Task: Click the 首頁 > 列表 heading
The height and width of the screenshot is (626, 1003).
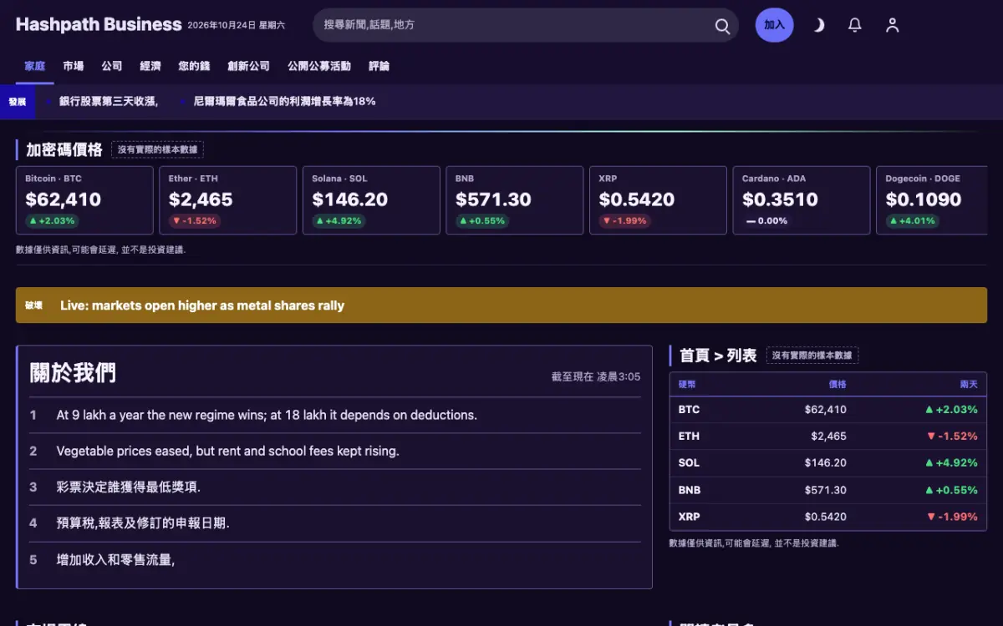Action: point(718,356)
